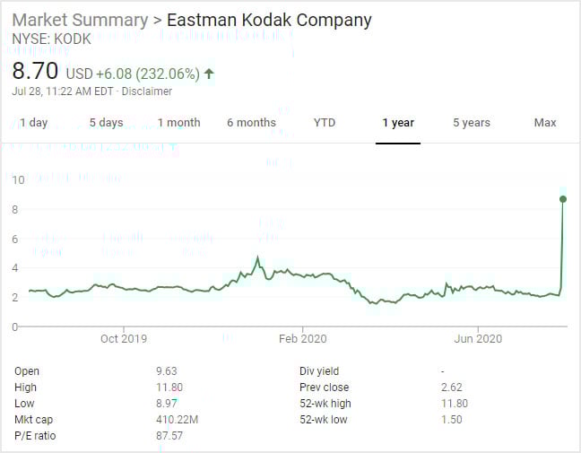Open the Disclaimer link

point(146,91)
